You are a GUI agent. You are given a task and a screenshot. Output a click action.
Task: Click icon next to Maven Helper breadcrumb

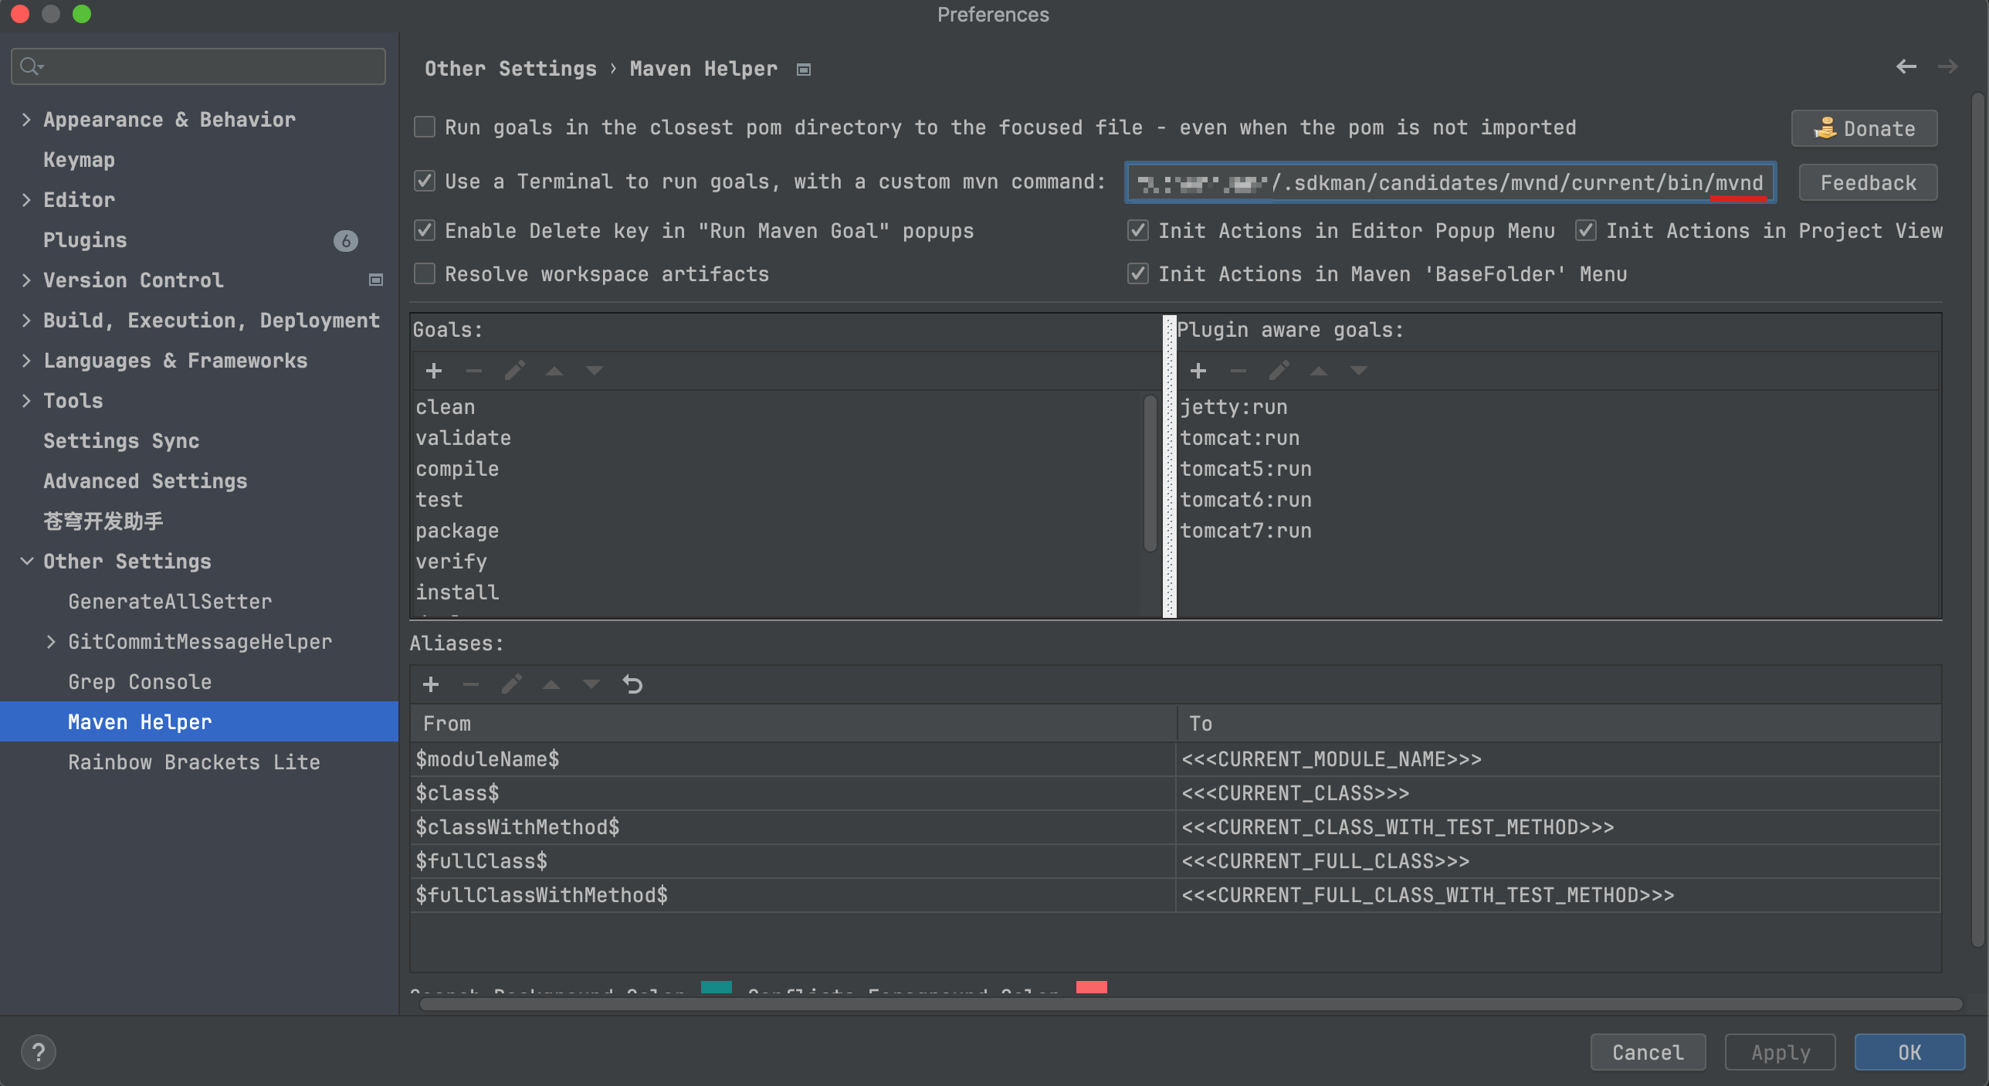804,70
